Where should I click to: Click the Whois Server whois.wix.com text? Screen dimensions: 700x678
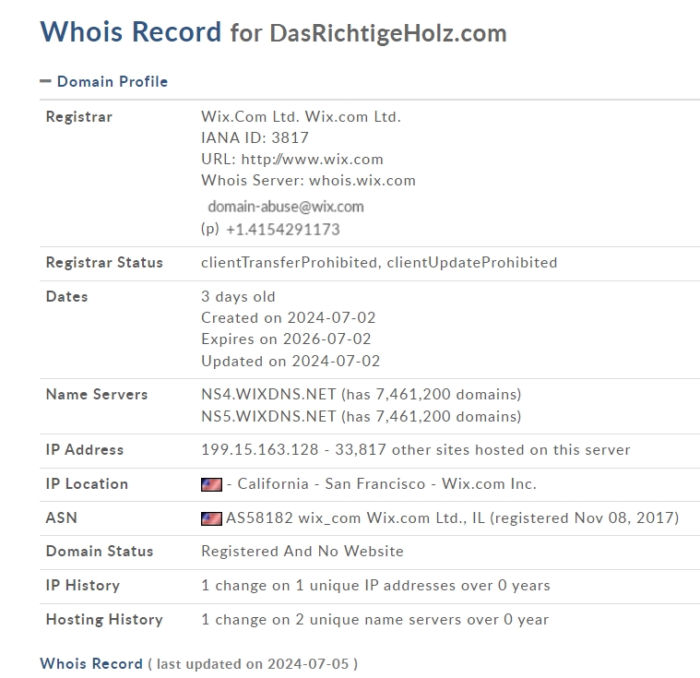coord(308,181)
